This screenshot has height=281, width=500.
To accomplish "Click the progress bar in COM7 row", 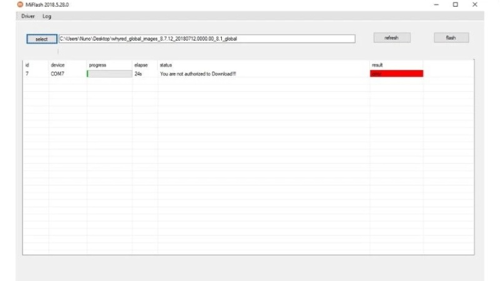I will [x=109, y=74].
